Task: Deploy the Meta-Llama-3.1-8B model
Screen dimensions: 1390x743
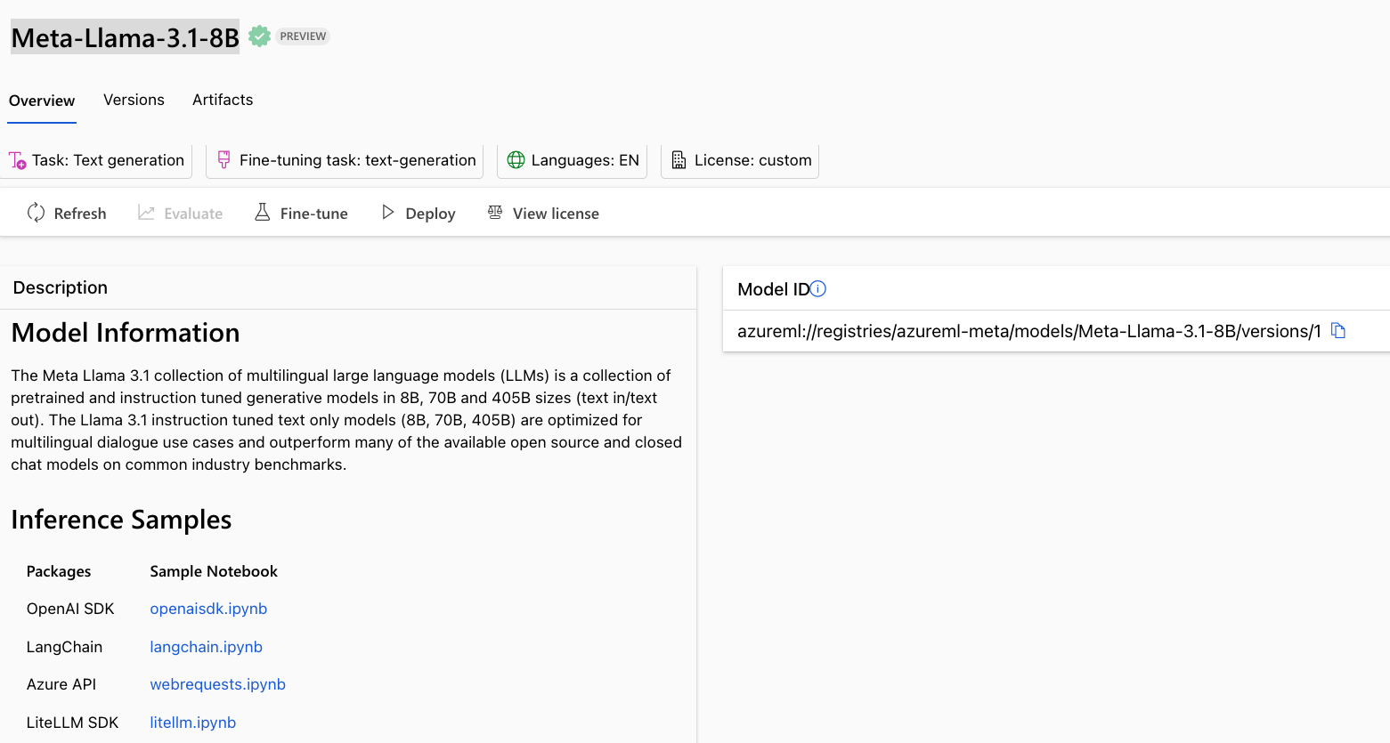Action: [x=419, y=214]
